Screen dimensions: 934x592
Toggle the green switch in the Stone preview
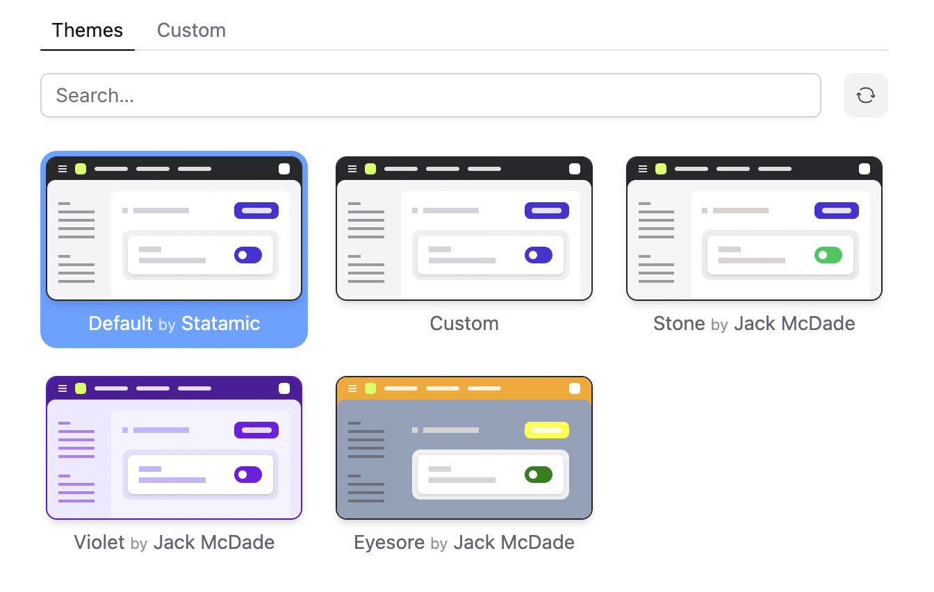point(828,255)
